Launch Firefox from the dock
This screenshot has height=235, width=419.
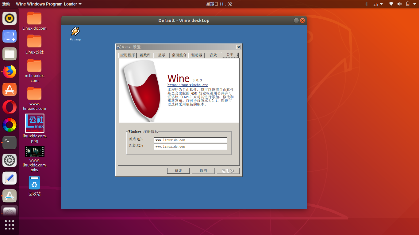click(9, 72)
